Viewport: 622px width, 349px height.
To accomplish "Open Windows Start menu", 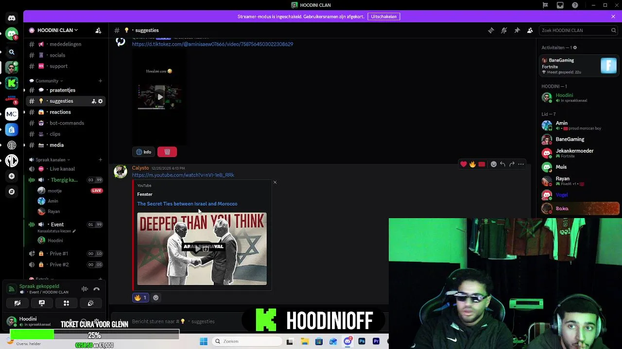I will click(204, 341).
